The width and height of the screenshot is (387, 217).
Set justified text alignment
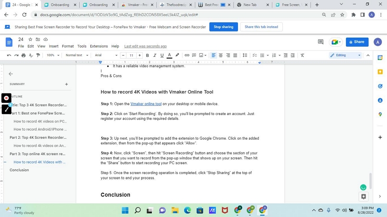(x=235, y=55)
